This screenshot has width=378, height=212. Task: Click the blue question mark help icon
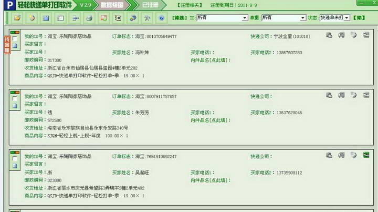(162, 18)
